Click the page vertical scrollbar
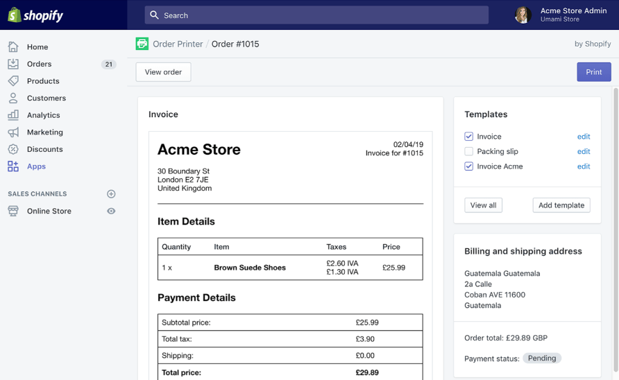The height and width of the screenshot is (380, 619). (616, 229)
